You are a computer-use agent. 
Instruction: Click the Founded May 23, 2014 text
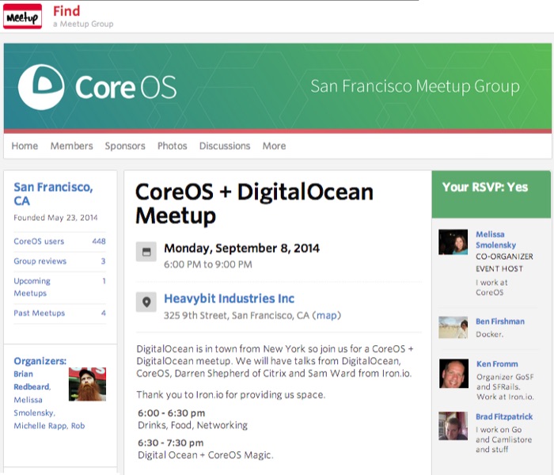pos(55,218)
